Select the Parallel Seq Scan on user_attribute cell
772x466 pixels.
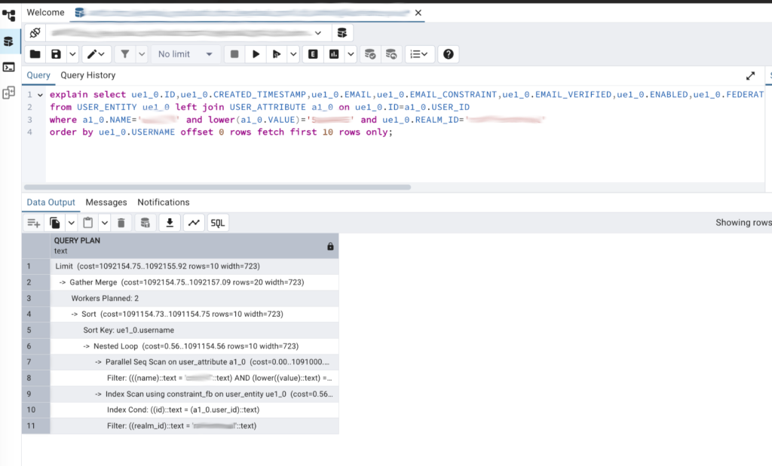194,362
